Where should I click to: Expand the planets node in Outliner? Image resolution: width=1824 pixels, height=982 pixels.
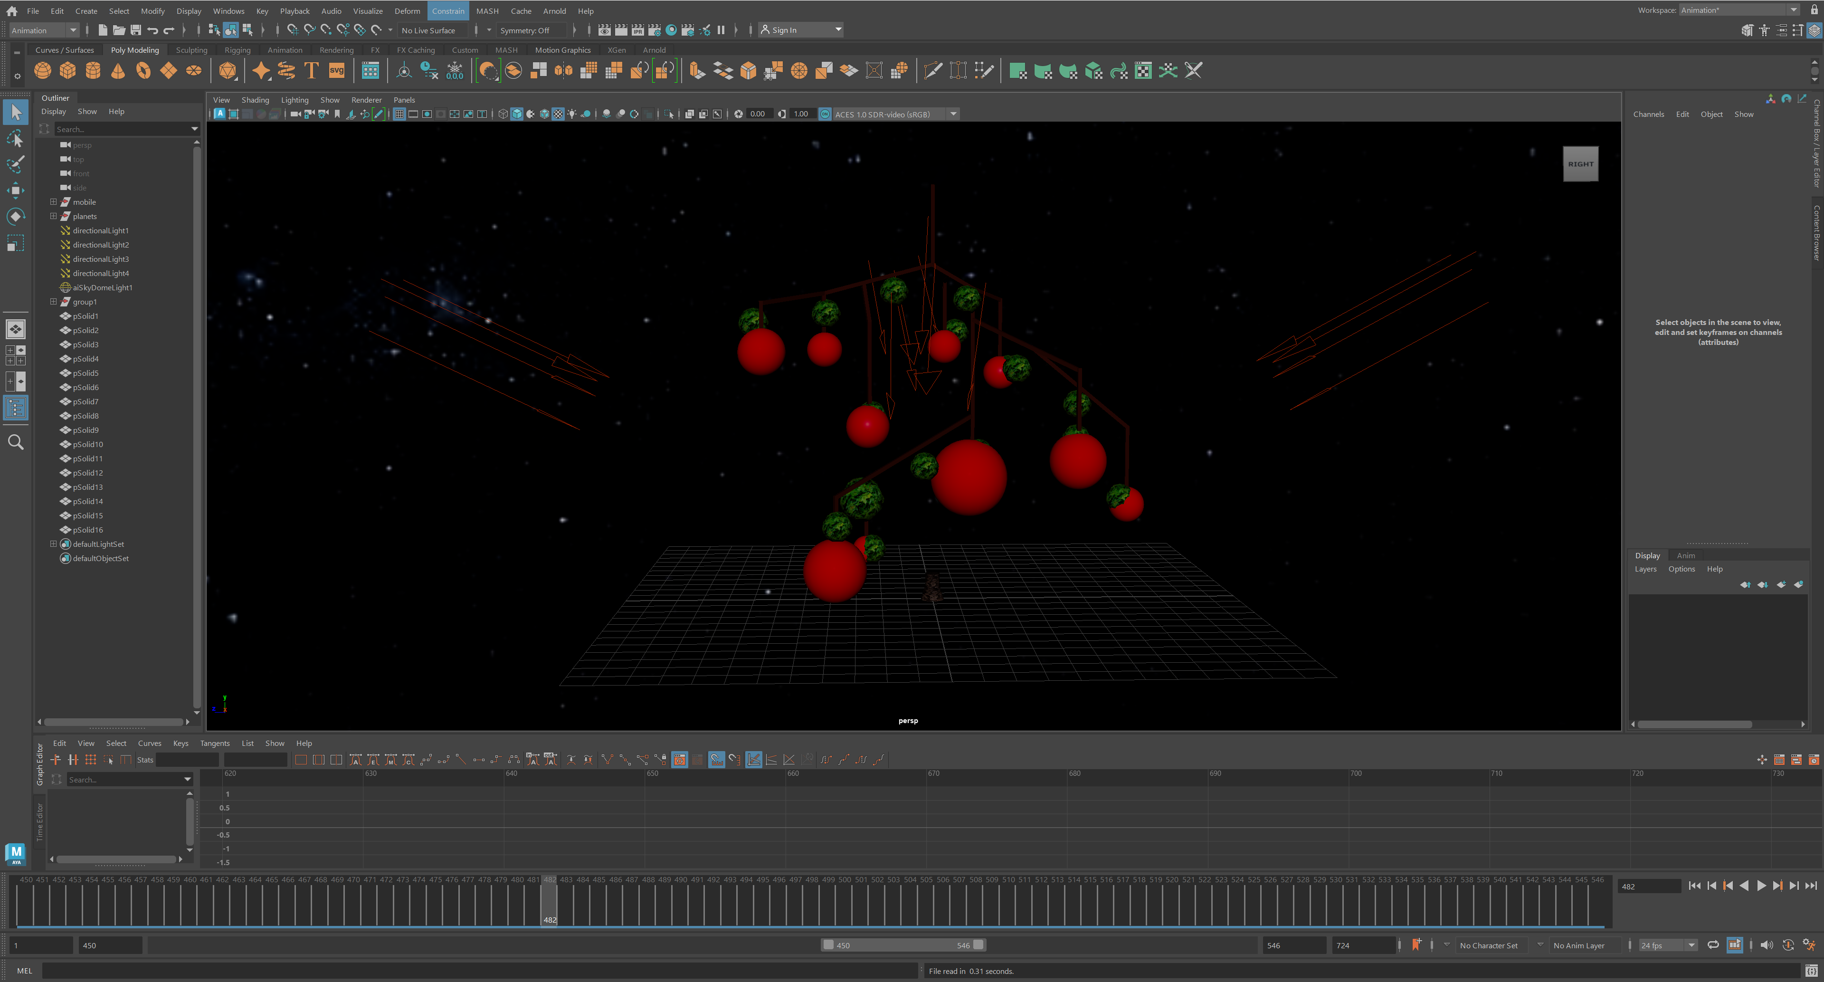coord(53,216)
